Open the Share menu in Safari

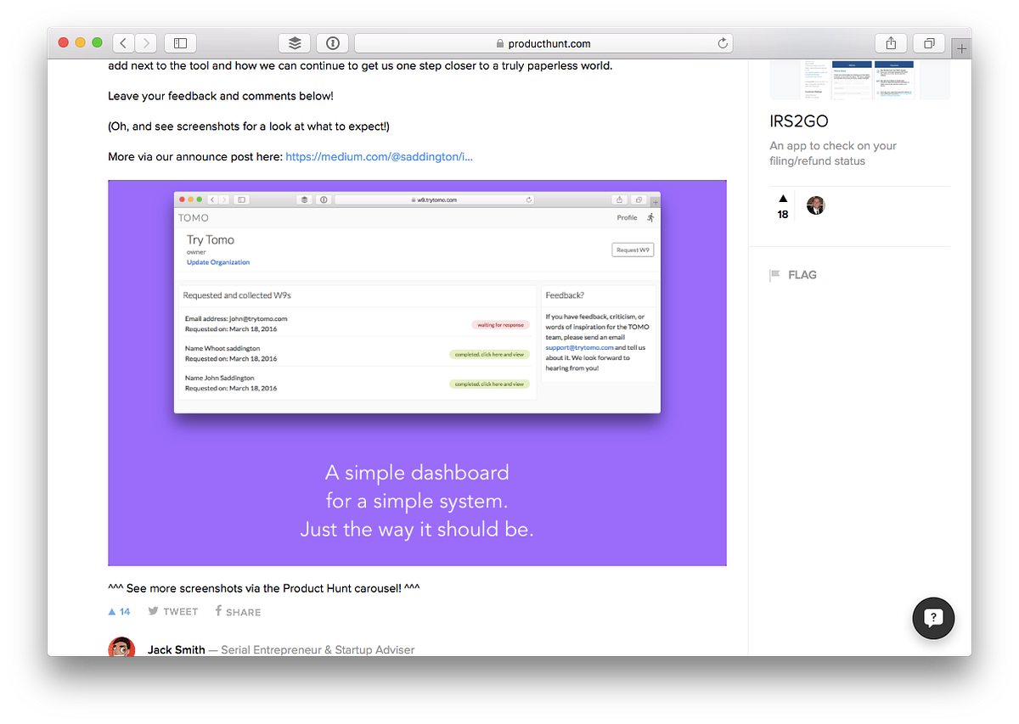(x=891, y=43)
